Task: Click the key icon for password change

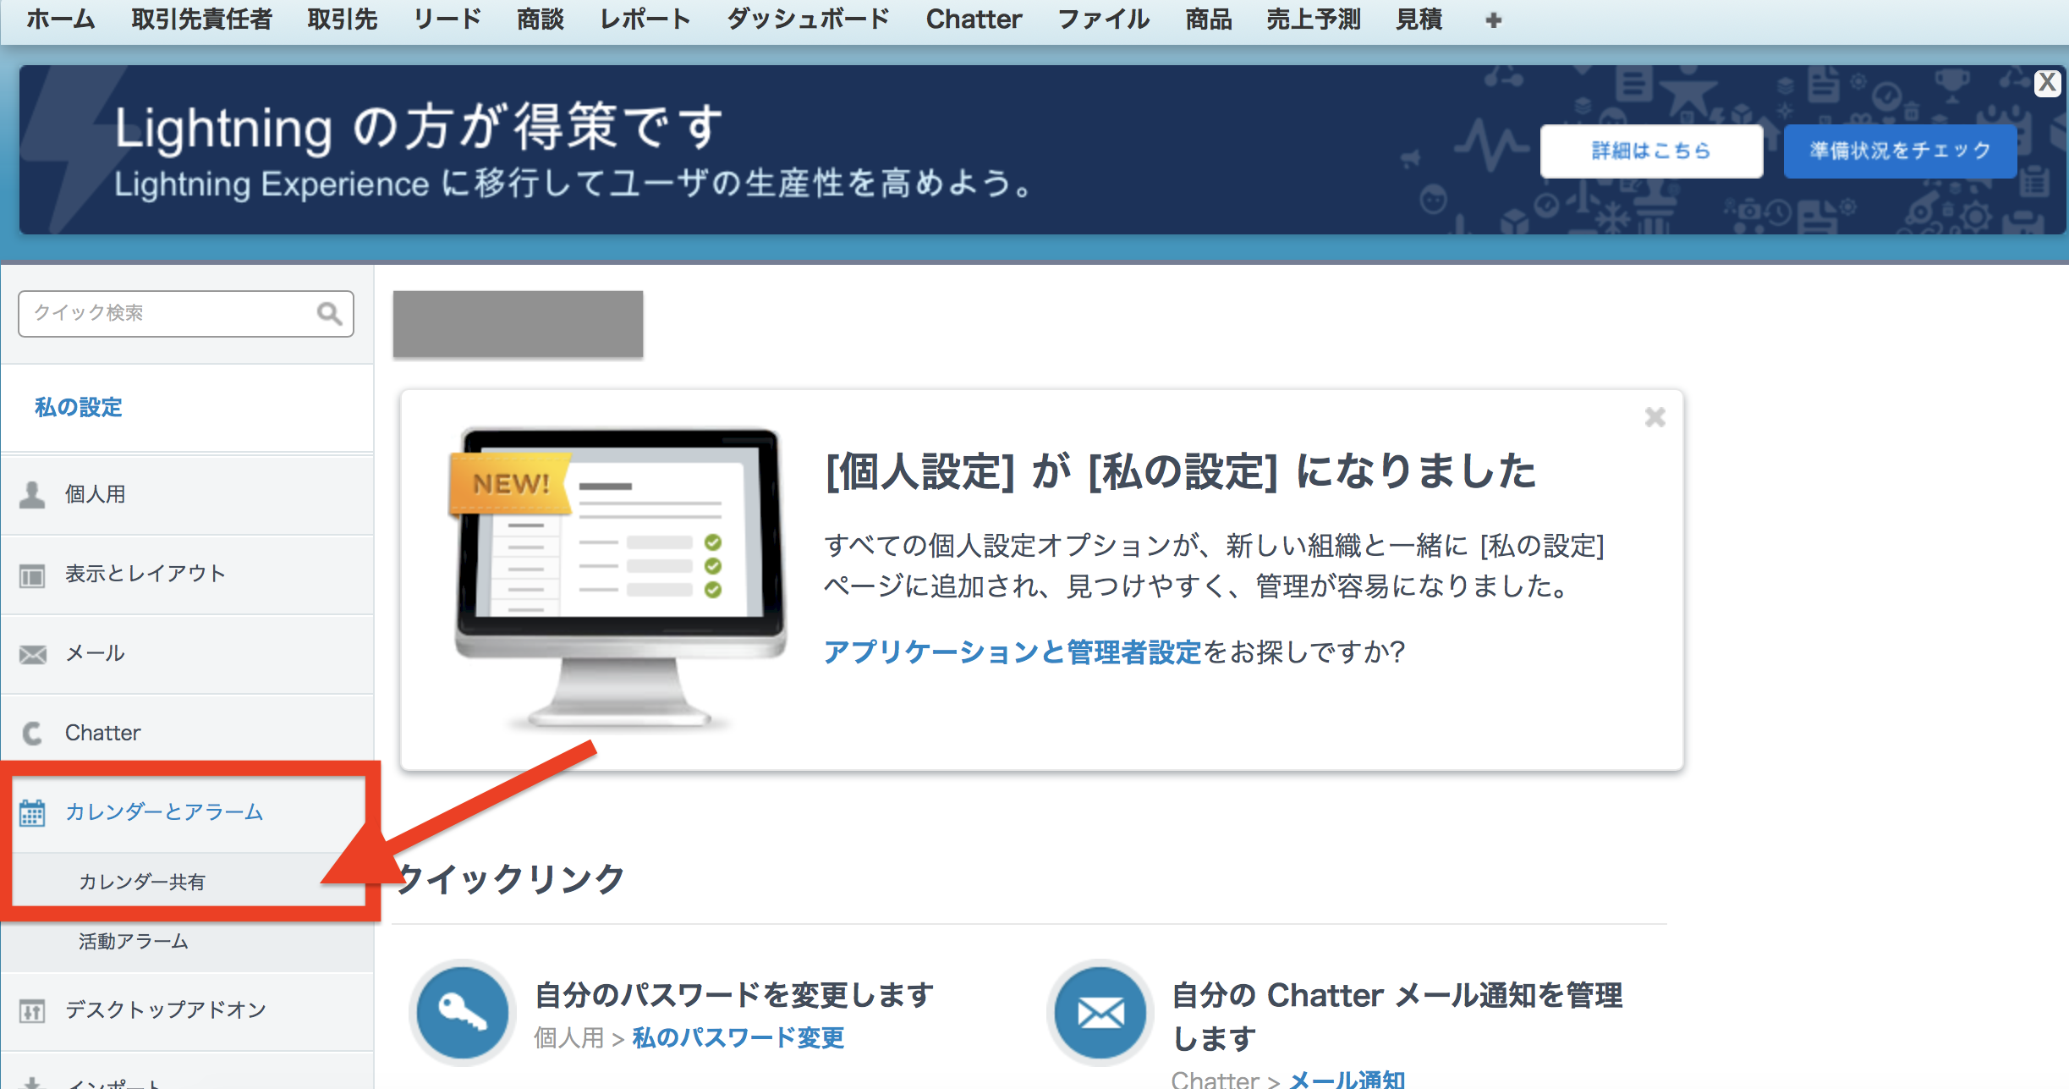Action: click(x=461, y=1012)
